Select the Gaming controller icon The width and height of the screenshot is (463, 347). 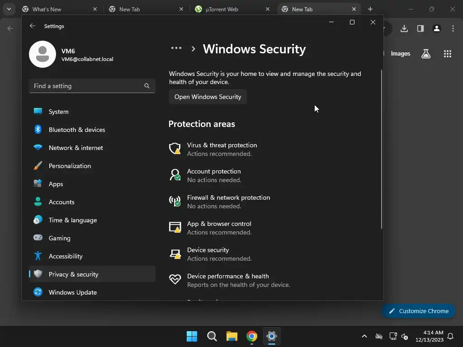tap(38, 238)
